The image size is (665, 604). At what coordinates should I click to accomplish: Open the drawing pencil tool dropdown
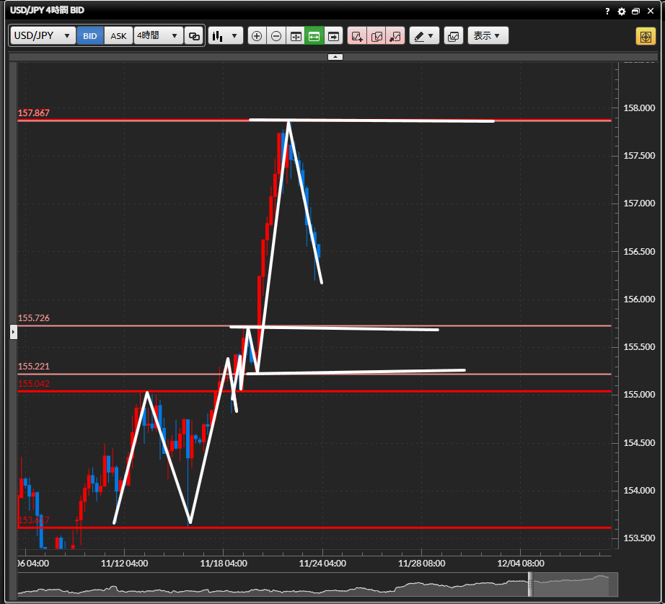pyautogui.click(x=424, y=36)
